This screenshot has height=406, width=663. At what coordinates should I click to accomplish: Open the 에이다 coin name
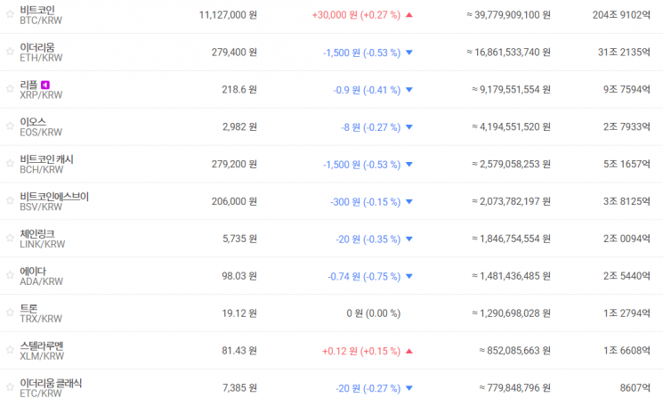pyautogui.click(x=33, y=271)
